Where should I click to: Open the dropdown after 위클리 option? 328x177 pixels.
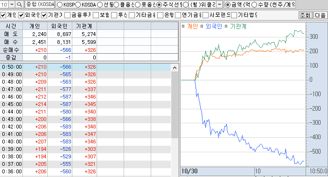tap(219, 4)
